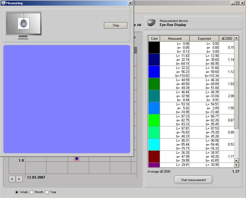Click dE2000 value 1.55
Image resolution: width=246 pixels, height=198 pixels.
[x=231, y=108]
